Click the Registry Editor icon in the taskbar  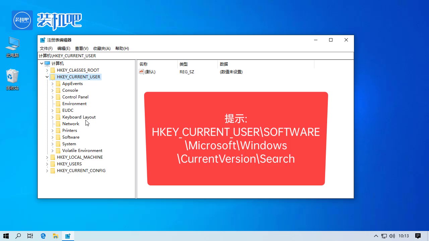click(68, 236)
